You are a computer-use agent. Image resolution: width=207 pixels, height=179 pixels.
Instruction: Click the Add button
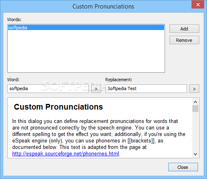point(184,29)
